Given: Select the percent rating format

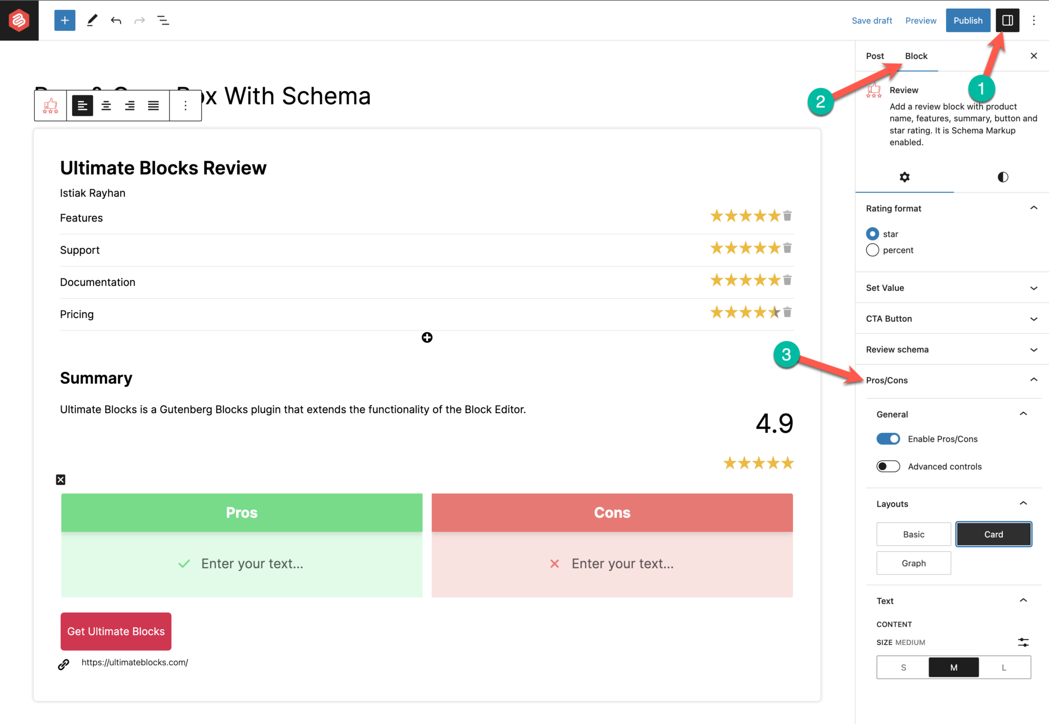Looking at the screenshot, I should (x=872, y=250).
